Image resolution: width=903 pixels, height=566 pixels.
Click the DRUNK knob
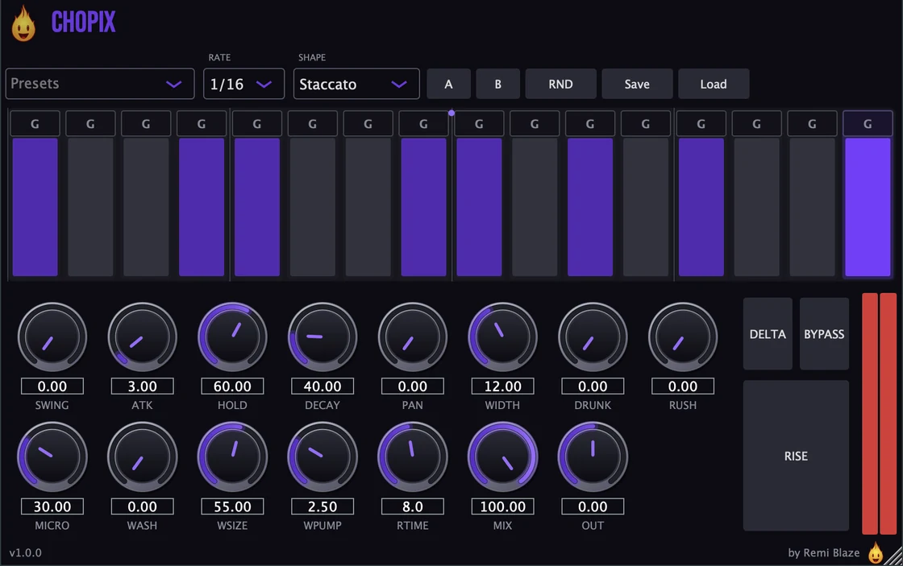[x=593, y=337]
